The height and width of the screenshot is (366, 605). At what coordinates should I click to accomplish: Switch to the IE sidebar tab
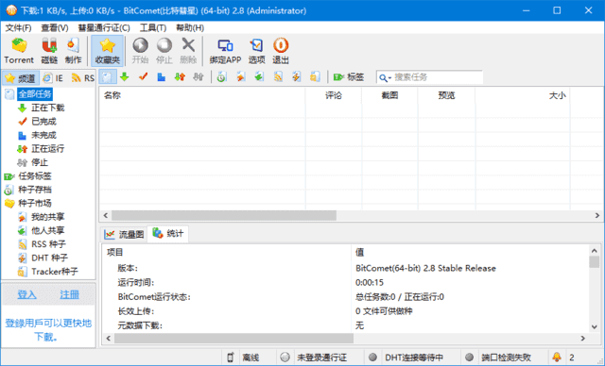pos(53,78)
